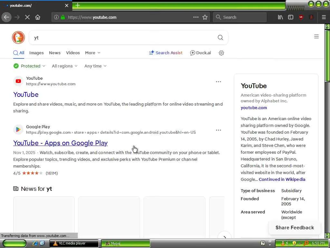Viewport: 330px width, 248px height.
Task: Open options dots for Google Play result
Action: 218,130
